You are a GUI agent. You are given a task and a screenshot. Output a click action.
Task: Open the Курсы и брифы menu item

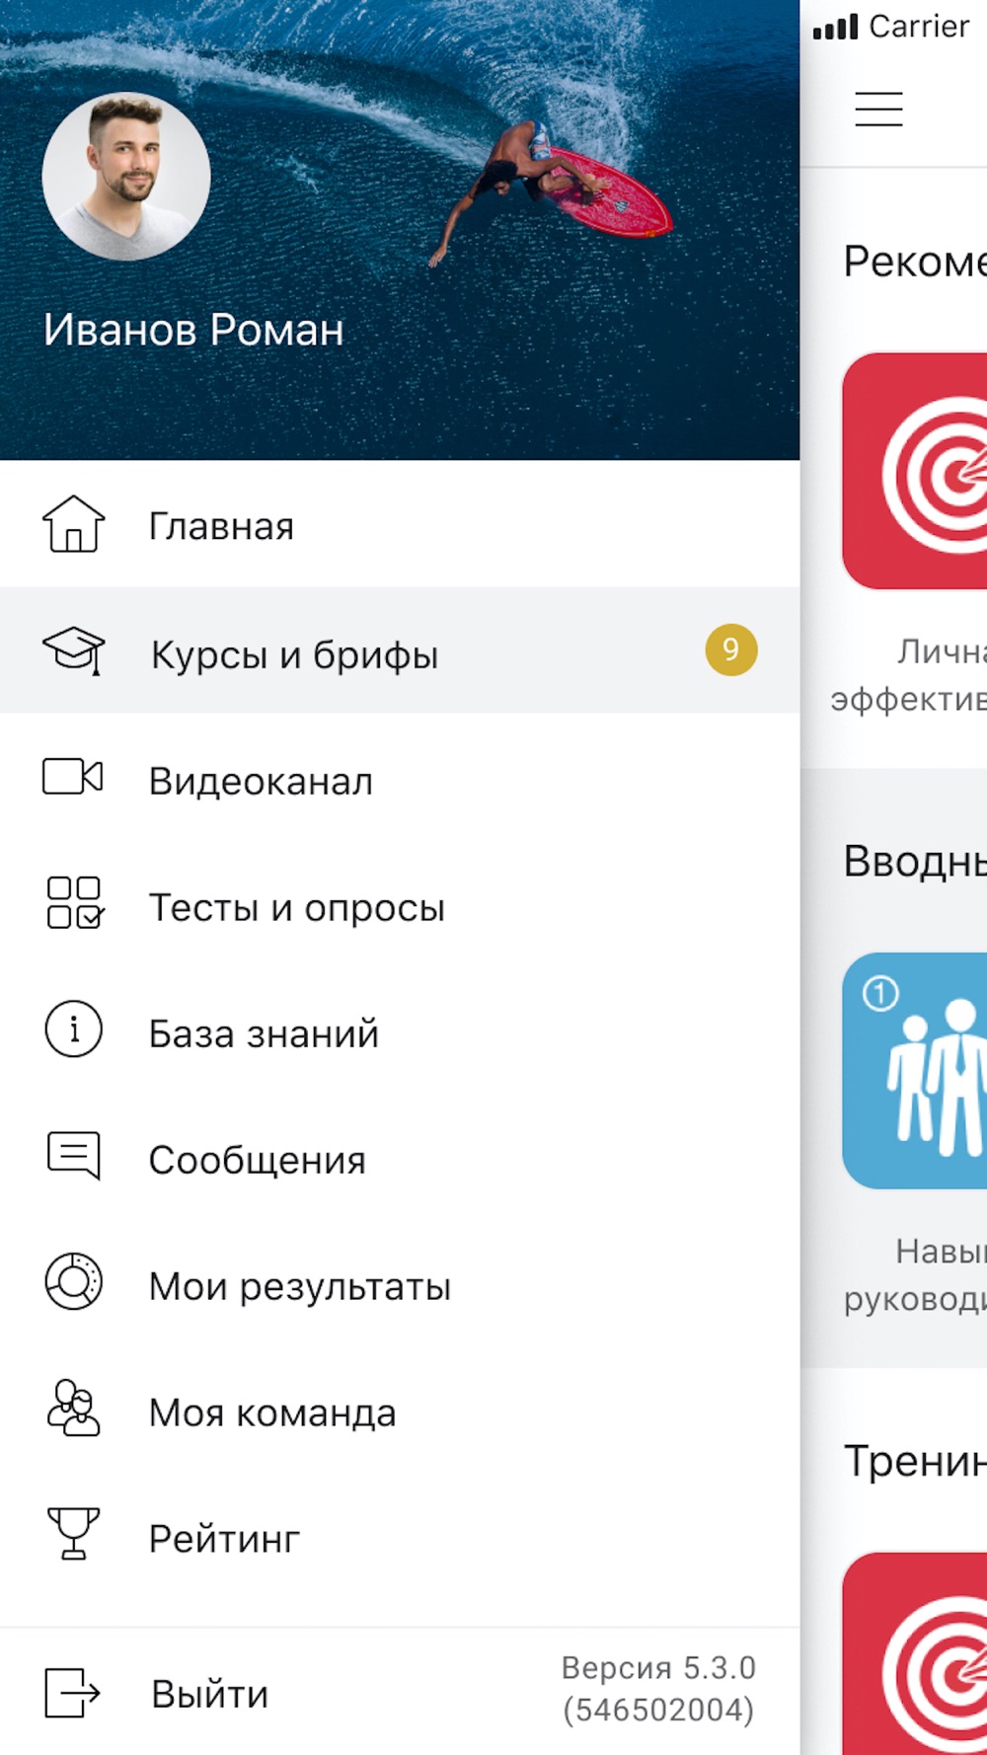point(400,650)
